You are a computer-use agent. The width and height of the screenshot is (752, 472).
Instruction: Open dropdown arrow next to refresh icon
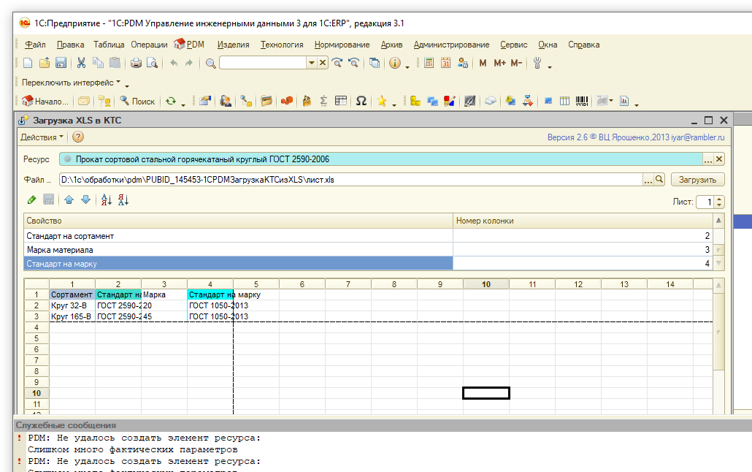click(183, 104)
